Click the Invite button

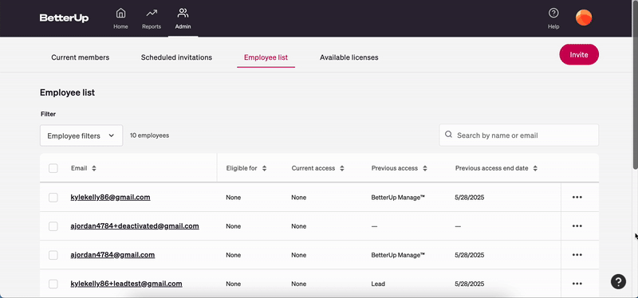[x=579, y=54]
